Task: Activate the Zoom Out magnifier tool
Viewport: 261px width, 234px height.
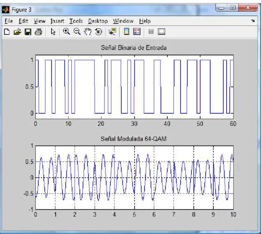Action: point(77,31)
